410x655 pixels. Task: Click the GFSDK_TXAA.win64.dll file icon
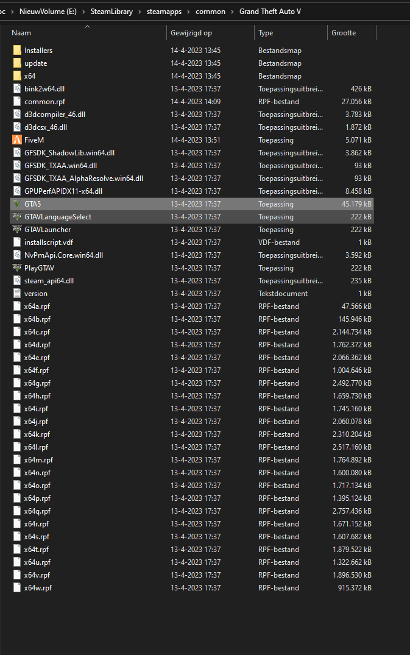pyautogui.click(x=17, y=165)
